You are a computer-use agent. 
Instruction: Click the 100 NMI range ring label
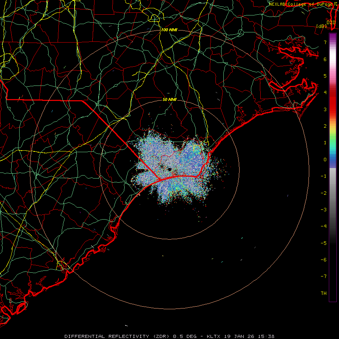[x=169, y=30]
